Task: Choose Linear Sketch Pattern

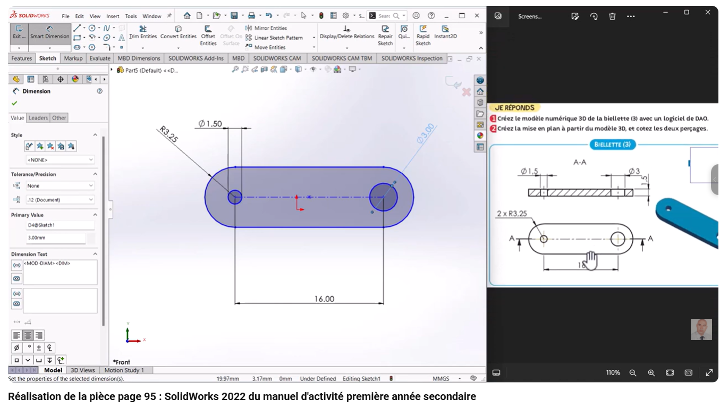Action: pos(274,38)
